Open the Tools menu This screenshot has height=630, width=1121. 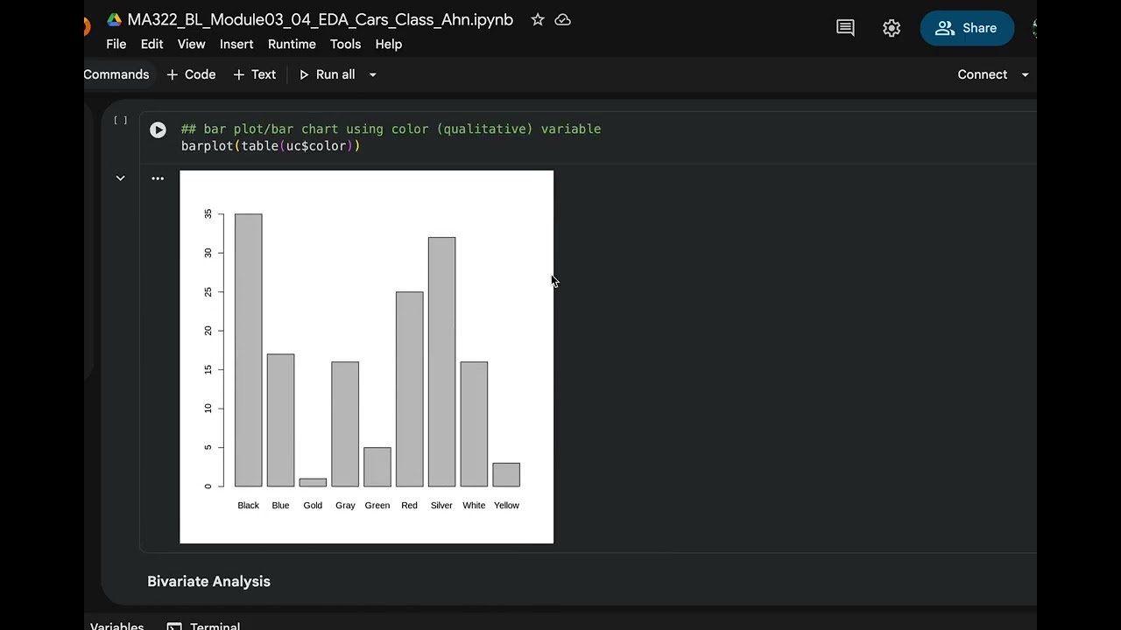345,44
